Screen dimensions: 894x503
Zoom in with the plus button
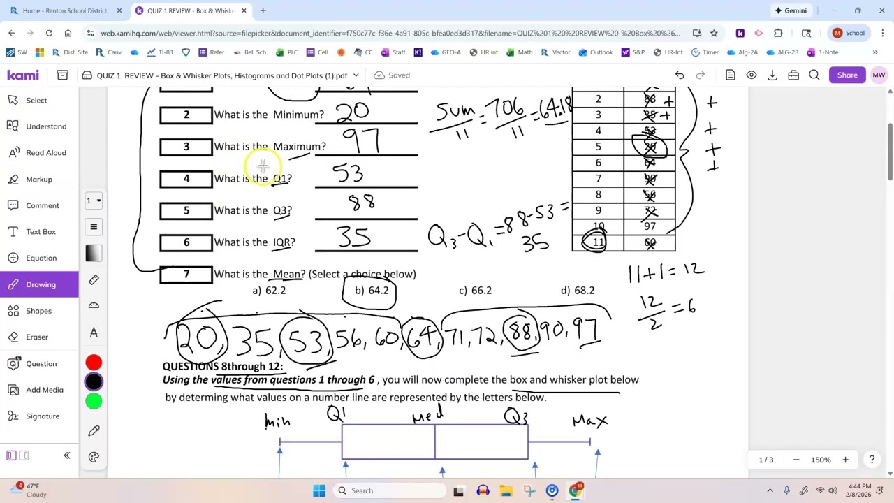(845, 460)
